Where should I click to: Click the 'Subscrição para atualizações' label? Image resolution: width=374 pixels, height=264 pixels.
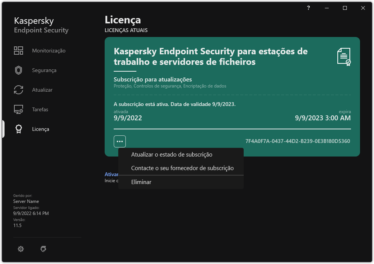(x=153, y=79)
